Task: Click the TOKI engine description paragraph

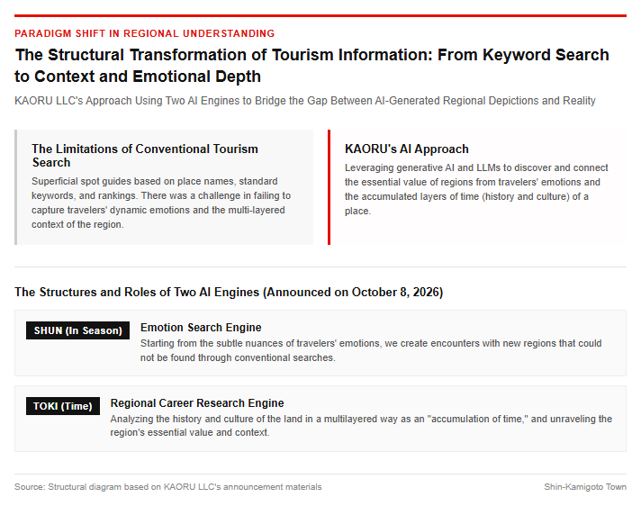Action: coord(361,426)
